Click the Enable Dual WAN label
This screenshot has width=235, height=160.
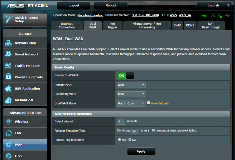point(66,75)
